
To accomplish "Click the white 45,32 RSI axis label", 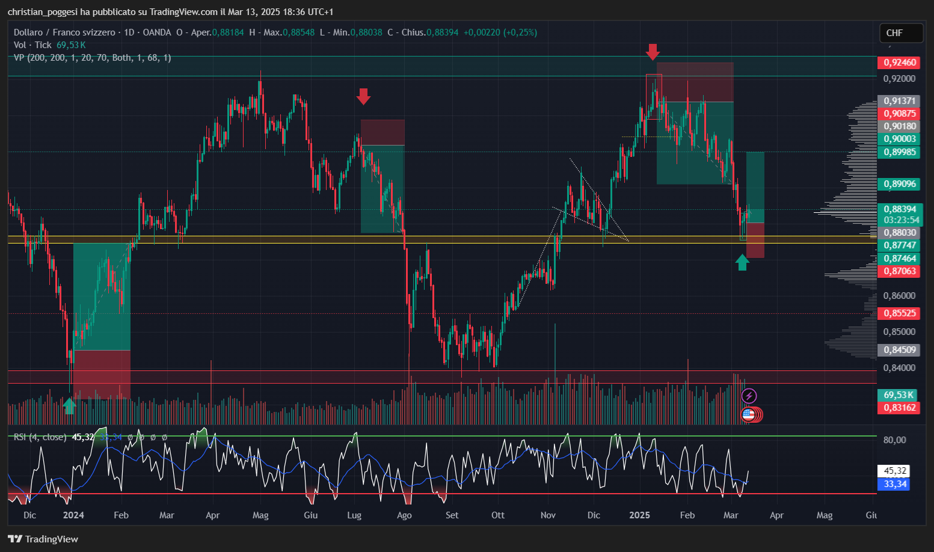I will (893, 471).
